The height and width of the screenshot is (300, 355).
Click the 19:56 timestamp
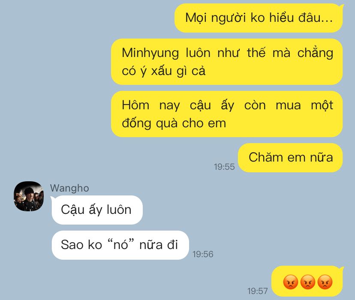203,254
